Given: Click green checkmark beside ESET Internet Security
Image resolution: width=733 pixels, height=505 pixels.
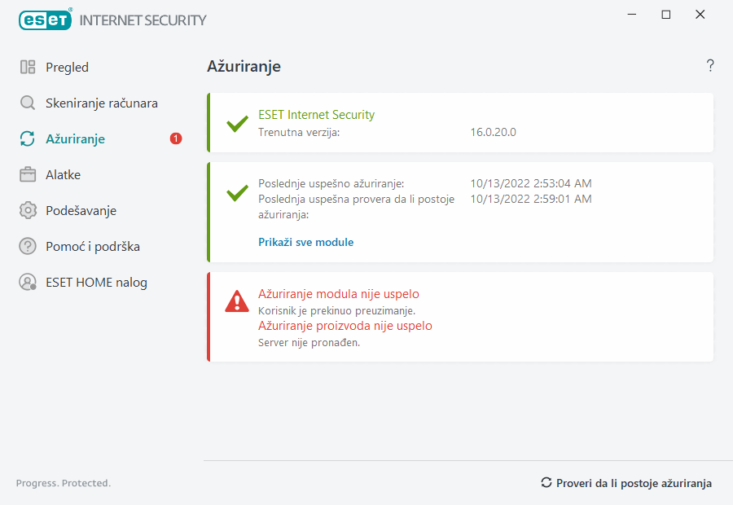Looking at the screenshot, I should (237, 124).
